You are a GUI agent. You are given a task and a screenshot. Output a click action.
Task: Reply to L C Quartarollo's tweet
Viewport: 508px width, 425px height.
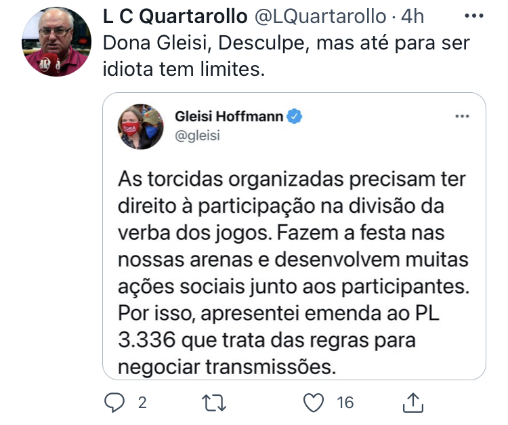click(x=115, y=403)
